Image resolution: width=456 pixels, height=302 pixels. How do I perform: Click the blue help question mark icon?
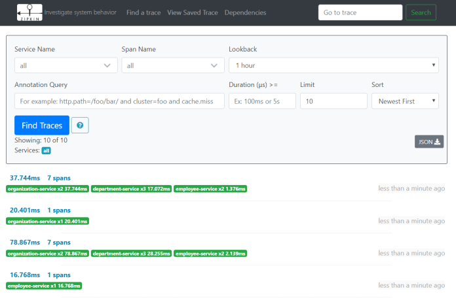coord(80,126)
